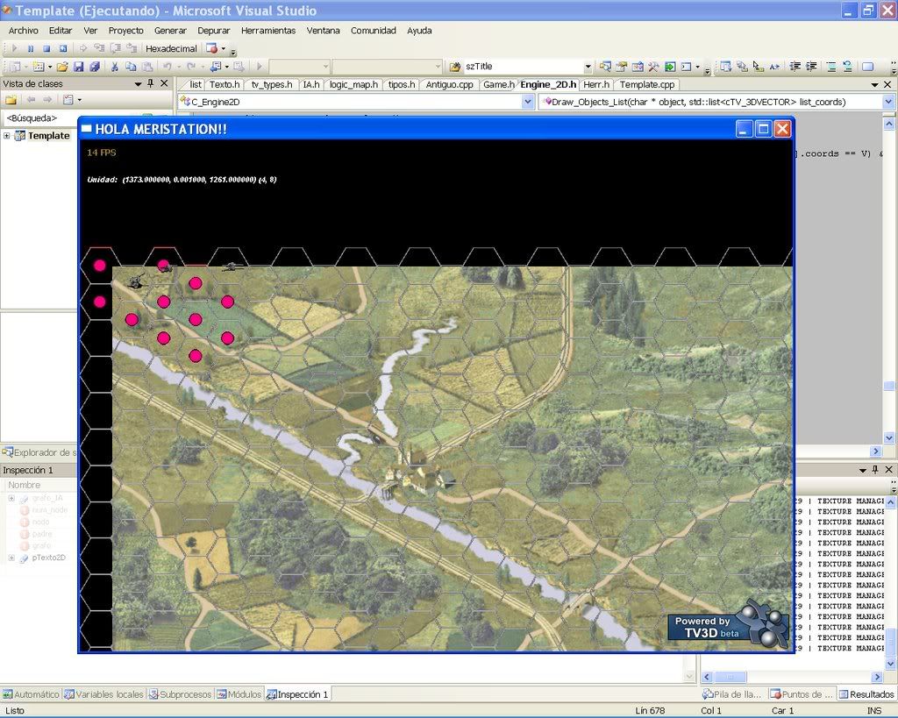Image resolution: width=898 pixels, height=718 pixels.
Task: Restart debugging with the Restart icon
Action: [x=63, y=49]
